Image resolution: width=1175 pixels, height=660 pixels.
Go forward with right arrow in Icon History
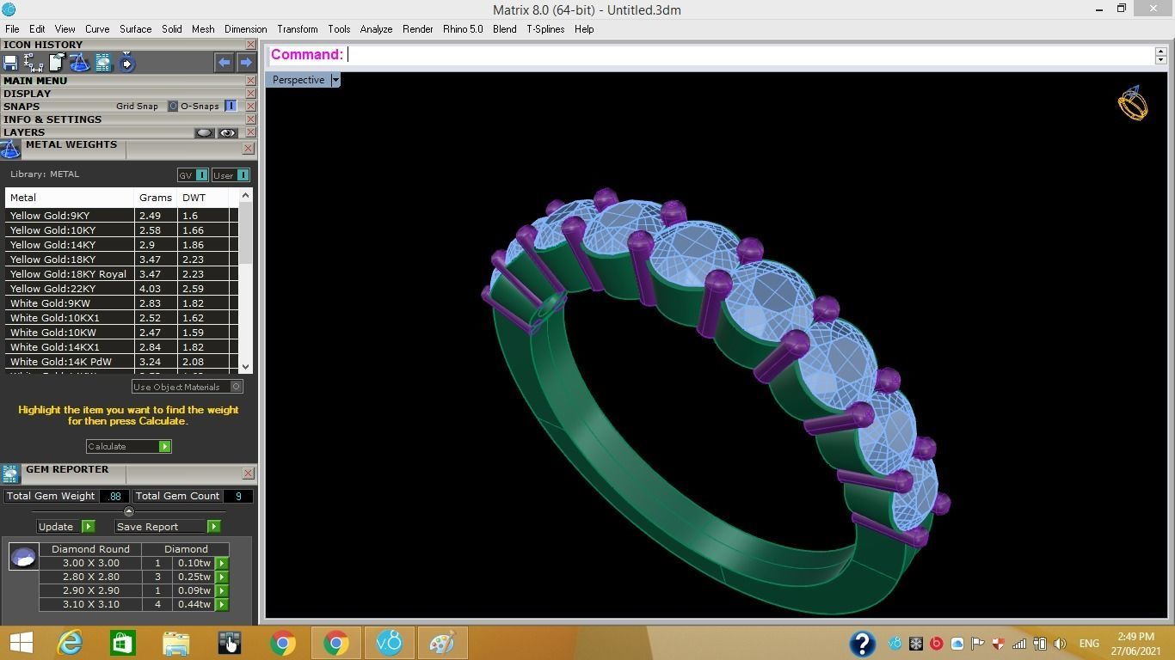click(x=246, y=62)
